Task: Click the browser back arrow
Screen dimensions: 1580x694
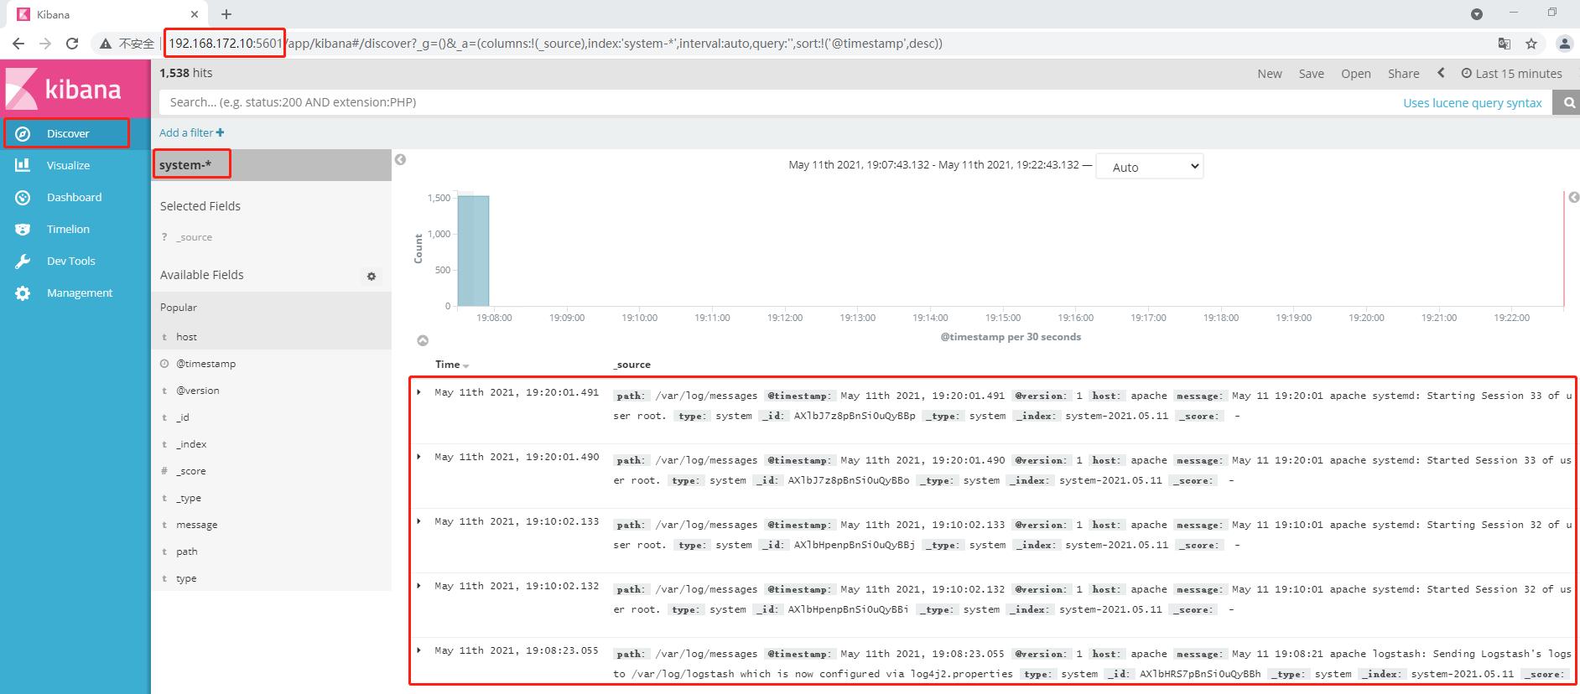Action: click(x=18, y=44)
